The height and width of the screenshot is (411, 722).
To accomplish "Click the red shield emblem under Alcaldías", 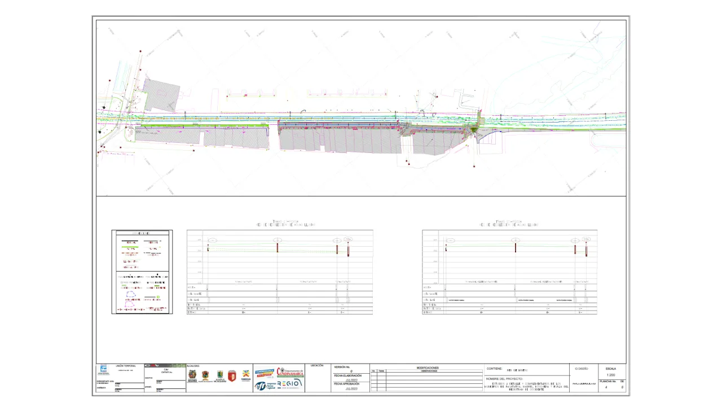I will tap(232, 375).
